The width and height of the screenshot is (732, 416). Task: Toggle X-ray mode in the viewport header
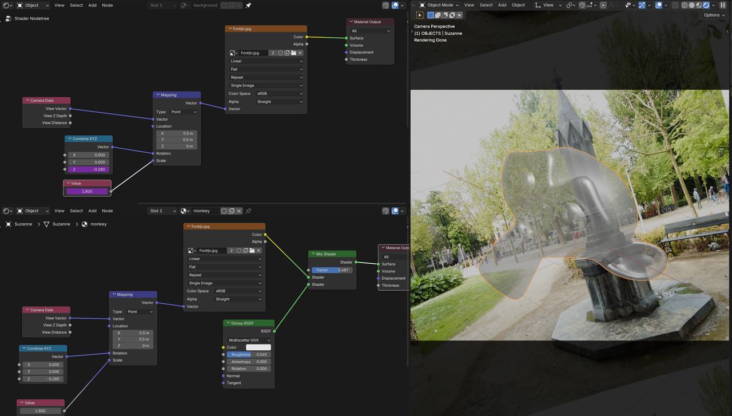click(675, 5)
